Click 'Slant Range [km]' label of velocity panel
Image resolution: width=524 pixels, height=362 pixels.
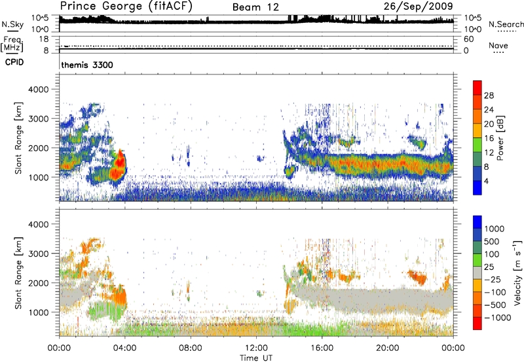18,273
